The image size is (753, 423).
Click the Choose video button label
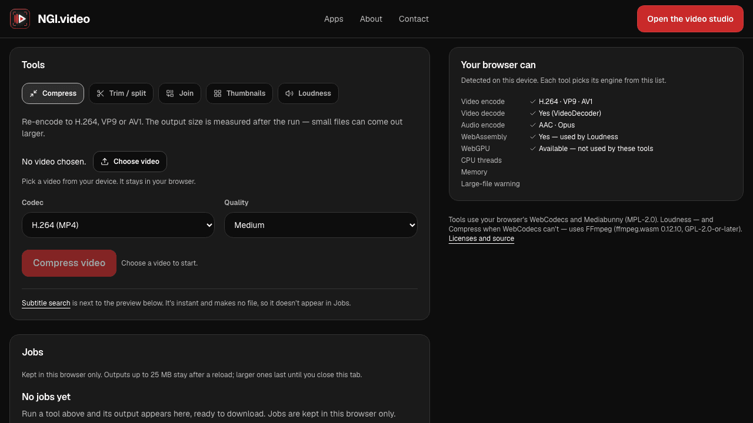point(136,162)
